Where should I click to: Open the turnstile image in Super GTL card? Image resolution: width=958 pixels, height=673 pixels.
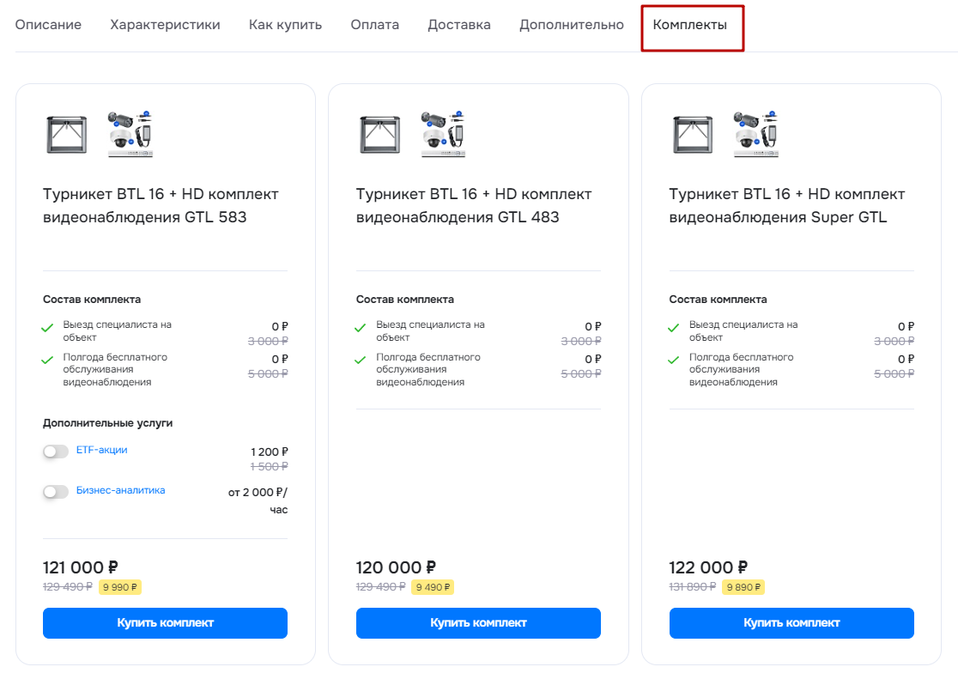[x=693, y=135]
